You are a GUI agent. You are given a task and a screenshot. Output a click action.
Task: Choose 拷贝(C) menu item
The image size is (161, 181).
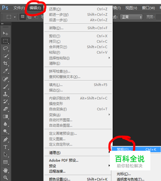pyautogui.click(x=78, y=41)
